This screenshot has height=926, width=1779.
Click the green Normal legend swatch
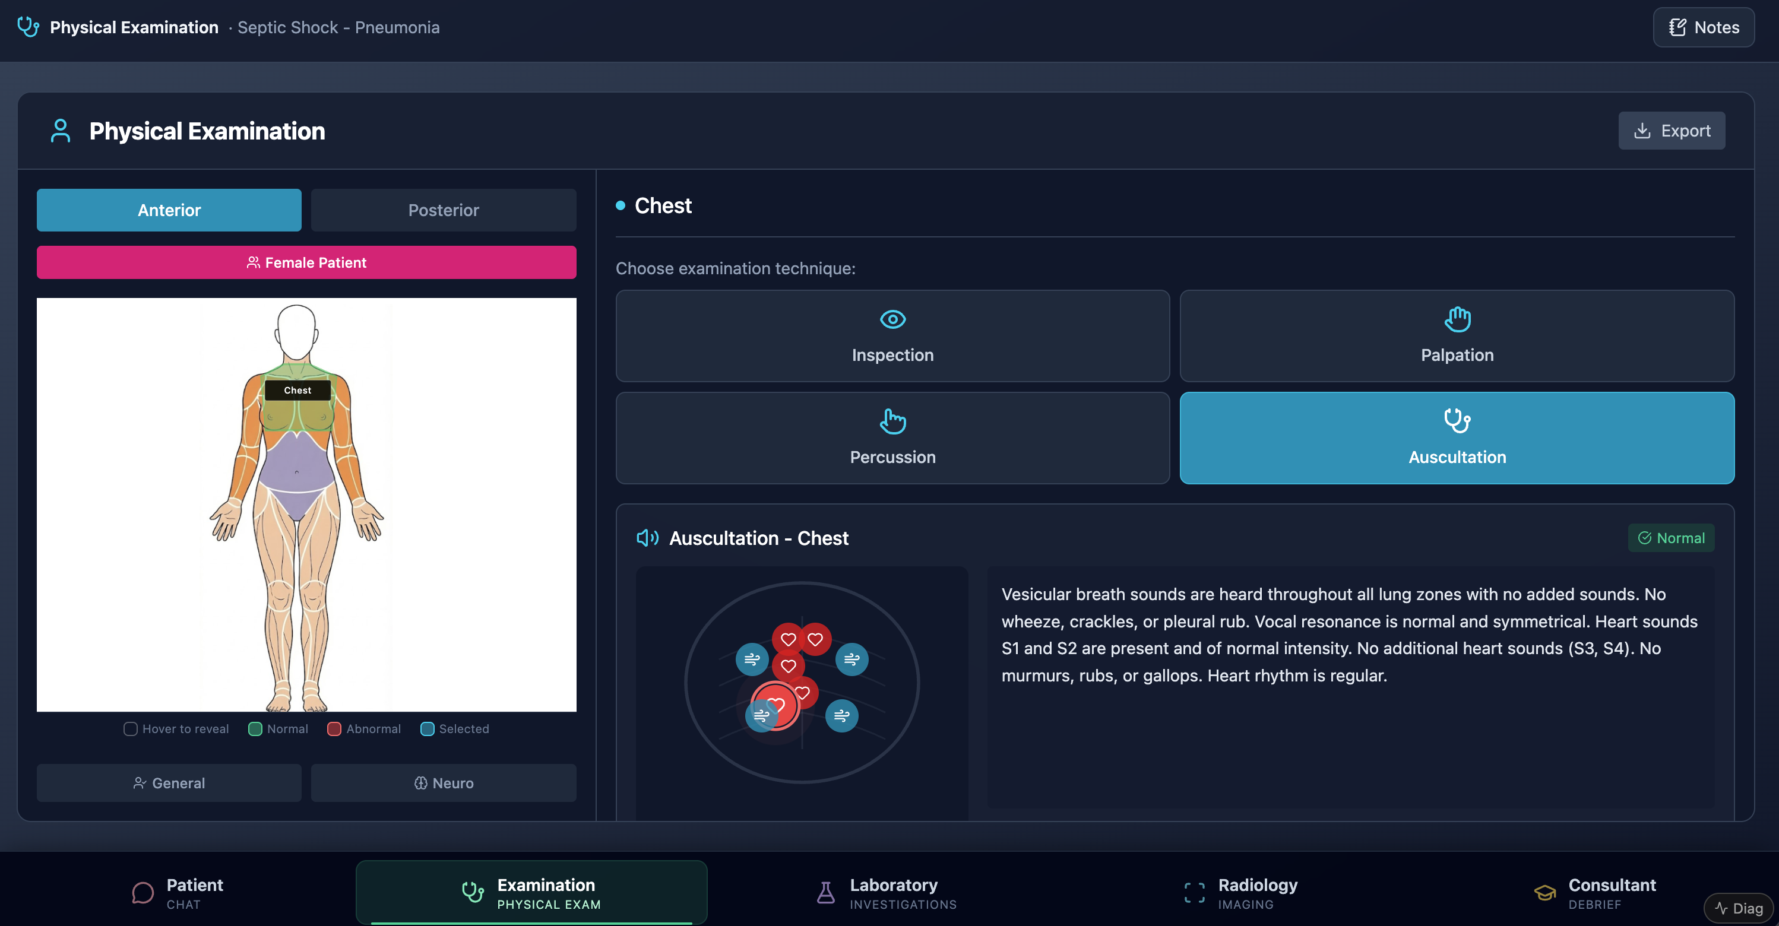click(x=255, y=728)
